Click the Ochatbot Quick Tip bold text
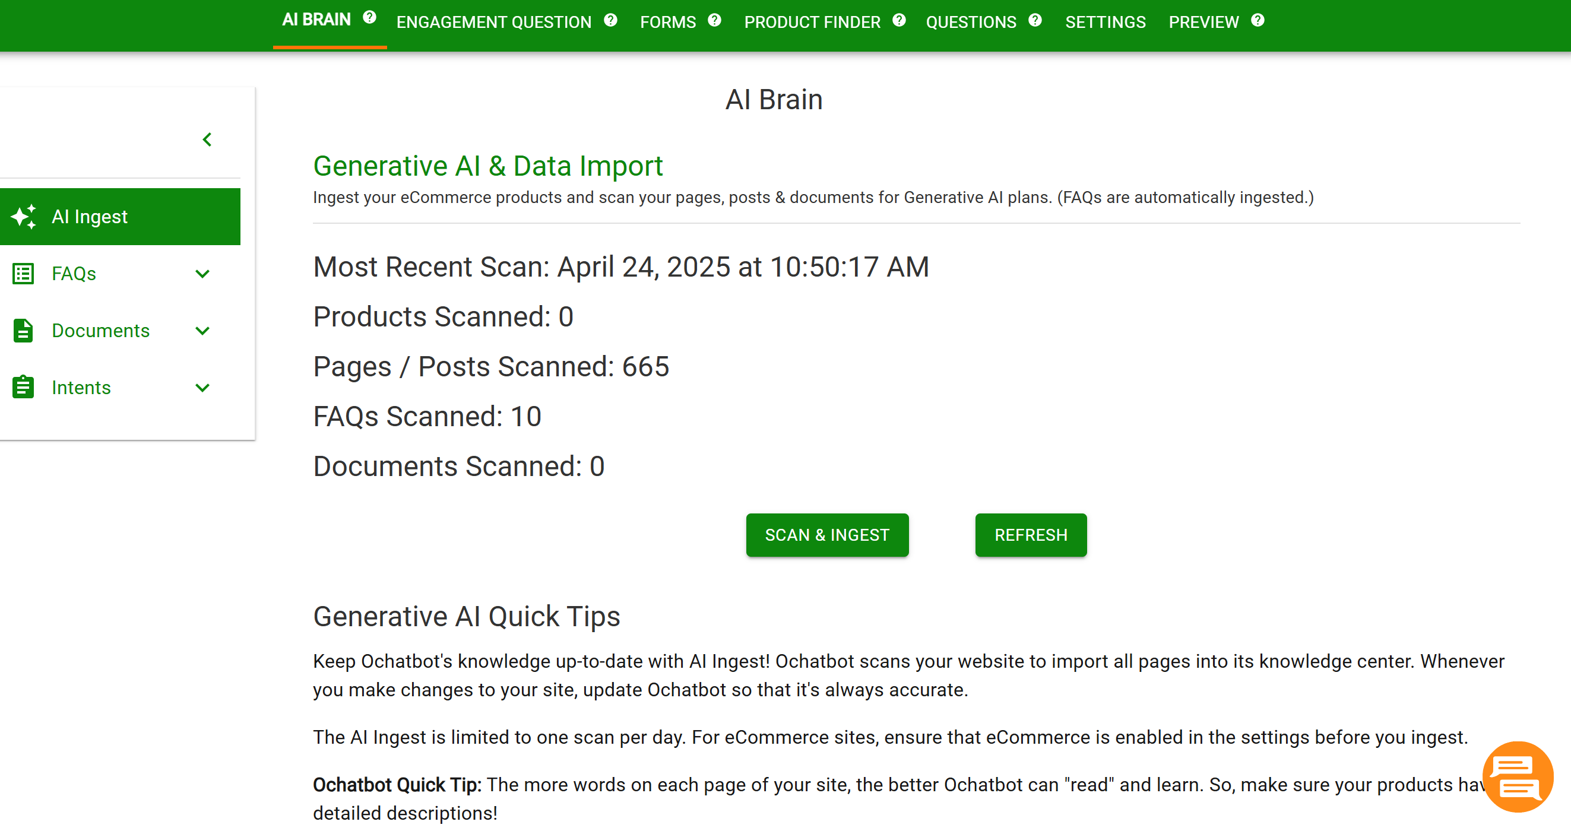 [397, 785]
